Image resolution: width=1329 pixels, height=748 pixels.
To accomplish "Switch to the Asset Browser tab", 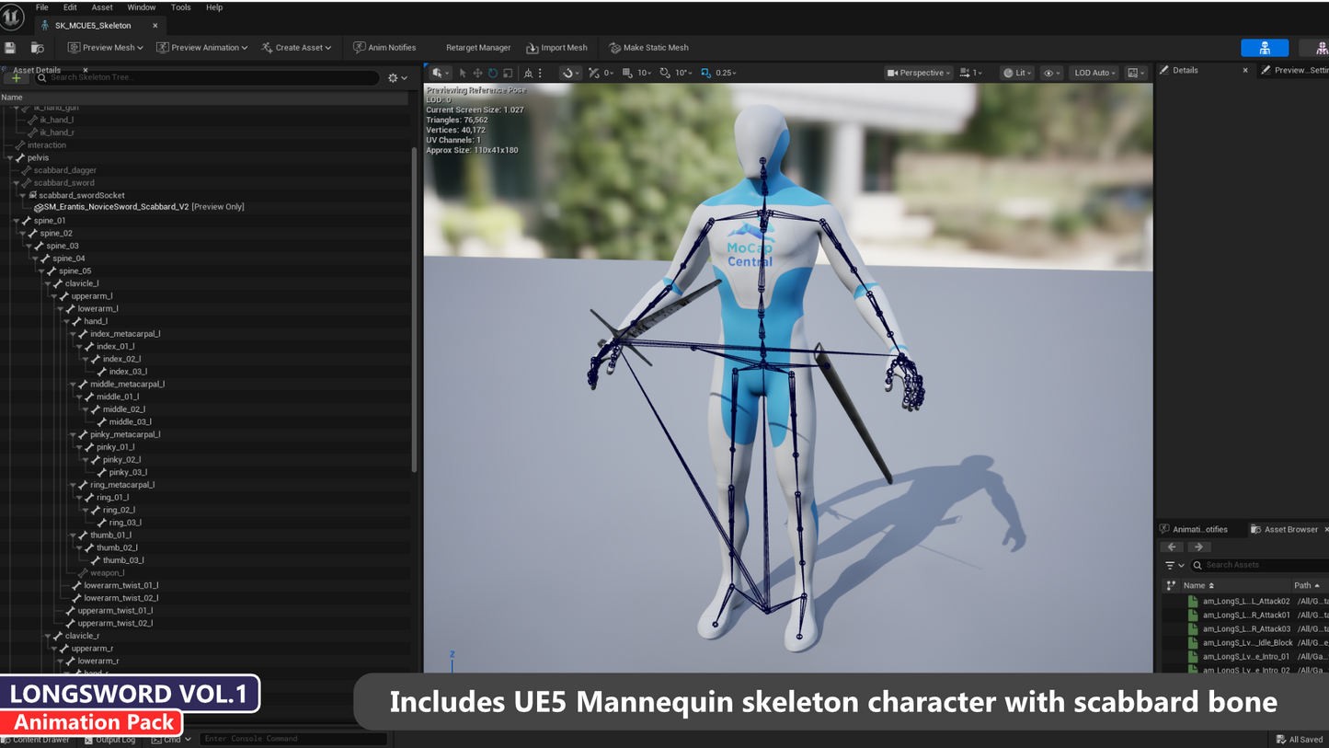I will (x=1289, y=529).
